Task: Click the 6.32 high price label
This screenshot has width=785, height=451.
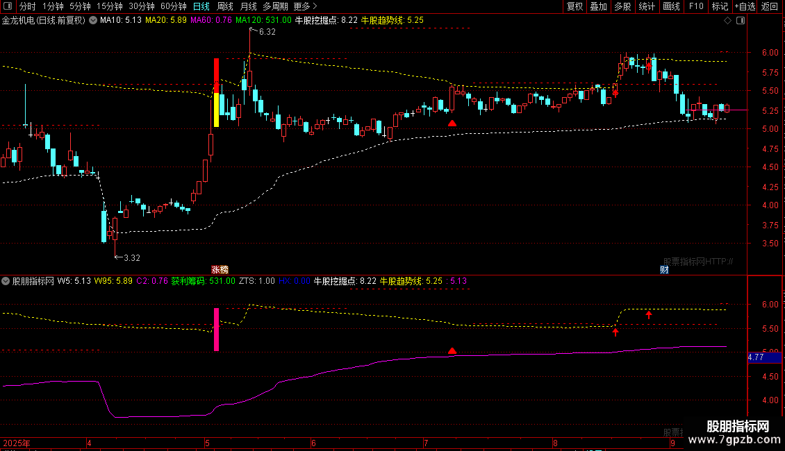Action: 267,32
